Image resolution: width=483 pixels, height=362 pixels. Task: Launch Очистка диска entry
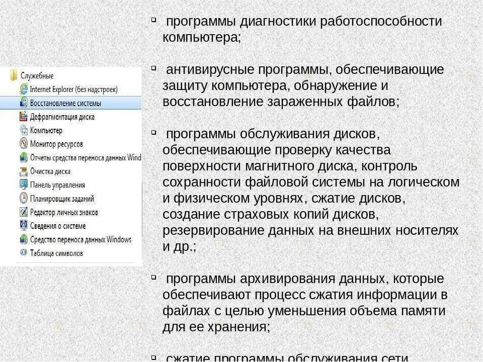(50, 171)
